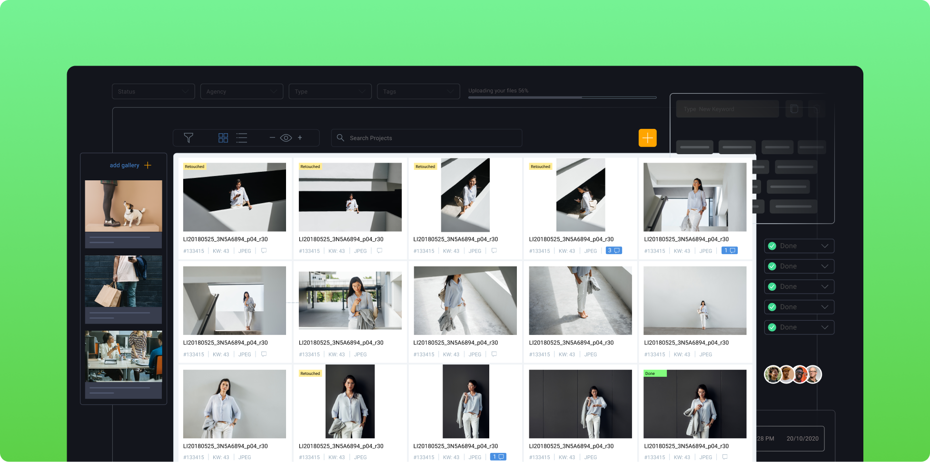Click the plus icon next to add gallery
The image size is (930, 462).
tap(148, 165)
